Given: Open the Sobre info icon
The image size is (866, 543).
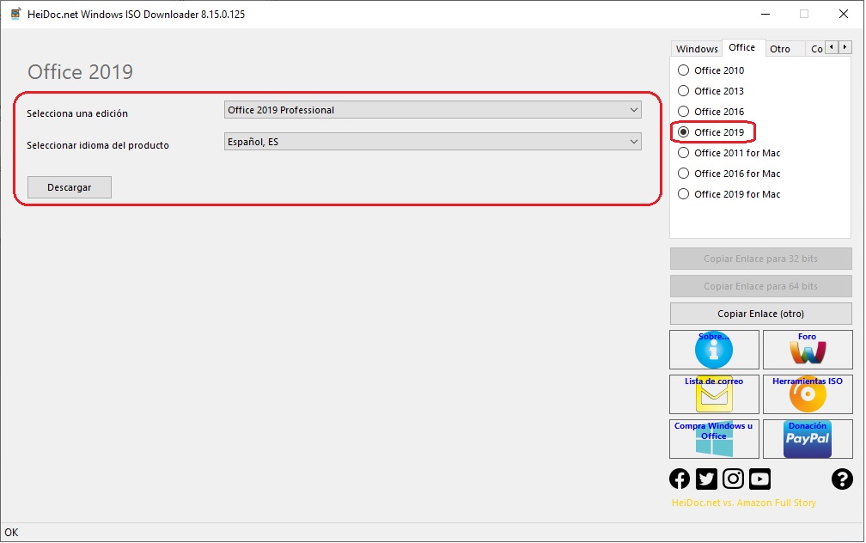Looking at the screenshot, I should (714, 350).
